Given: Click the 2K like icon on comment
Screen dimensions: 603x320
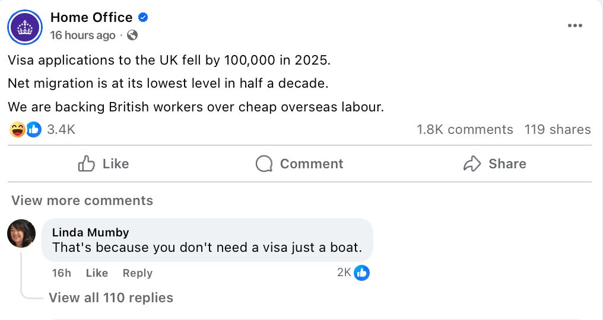Looking at the screenshot, I should (361, 273).
